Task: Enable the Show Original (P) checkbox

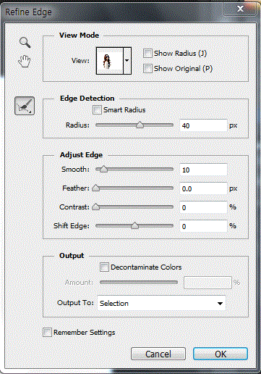Action: click(147, 68)
